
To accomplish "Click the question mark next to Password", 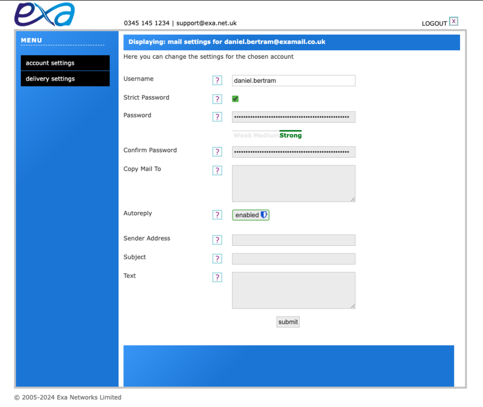I will click(x=217, y=117).
